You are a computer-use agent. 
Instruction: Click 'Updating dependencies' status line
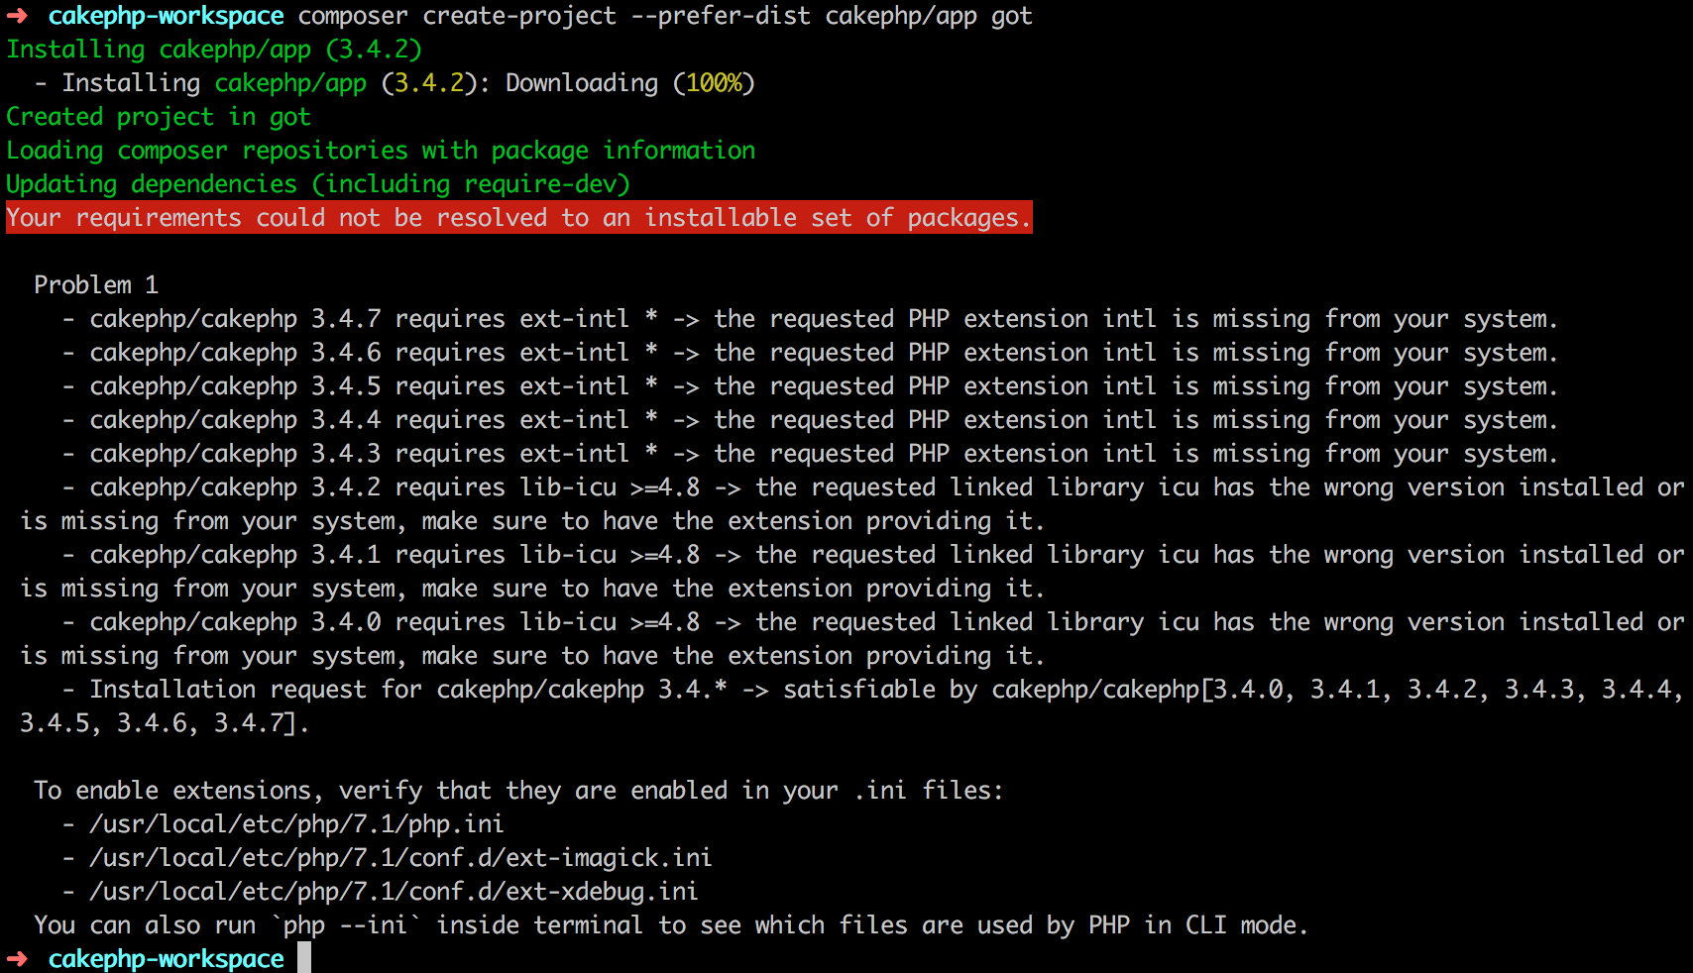pyautogui.click(x=318, y=184)
